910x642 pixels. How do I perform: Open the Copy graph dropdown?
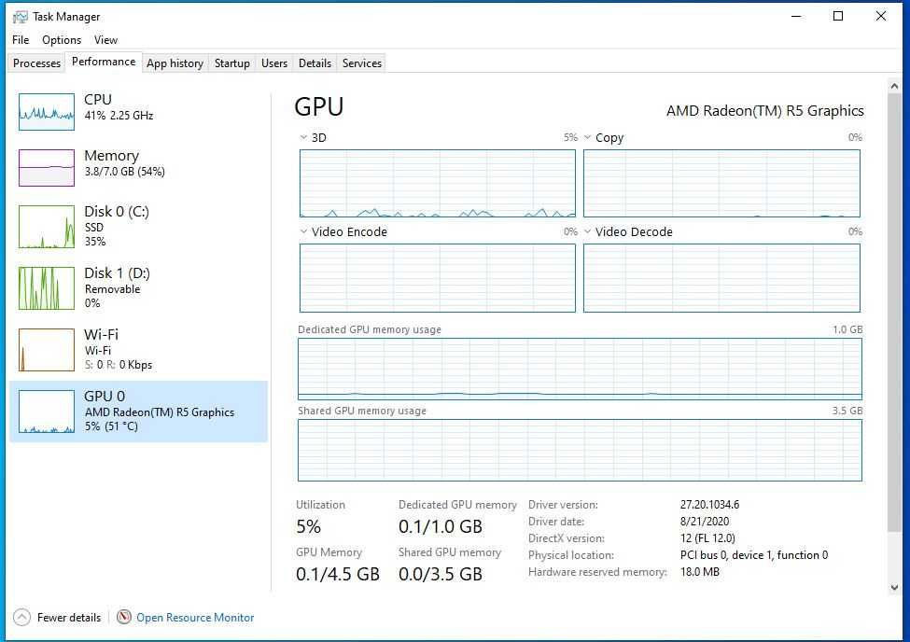pos(588,137)
